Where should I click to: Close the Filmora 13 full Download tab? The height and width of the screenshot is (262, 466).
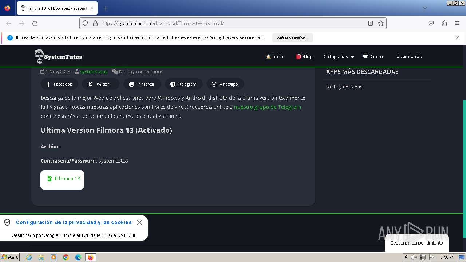click(x=92, y=8)
